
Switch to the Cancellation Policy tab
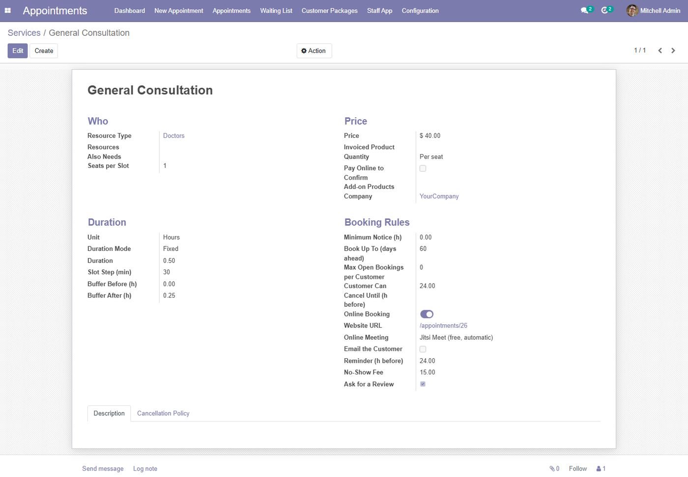click(163, 413)
